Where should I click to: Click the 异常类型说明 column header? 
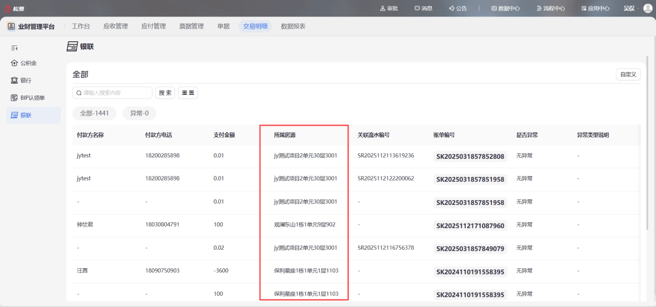[593, 135]
